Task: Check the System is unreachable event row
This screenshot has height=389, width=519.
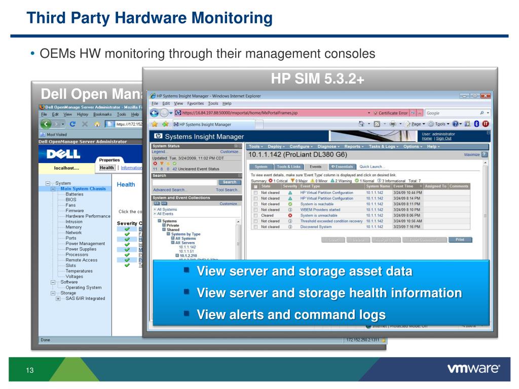Action: (255, 215)
